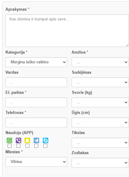Click the Vardas input field
The width and height of the screenshot is (129, 177).
coord(36,82)
